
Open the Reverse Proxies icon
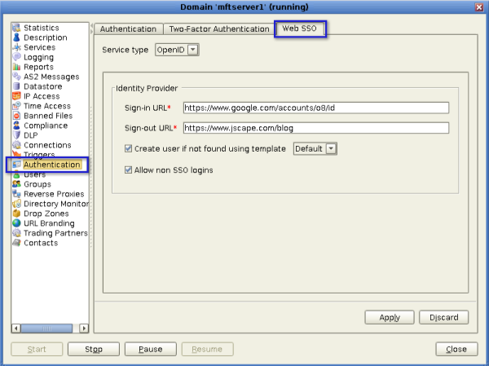tap(16, 194)
